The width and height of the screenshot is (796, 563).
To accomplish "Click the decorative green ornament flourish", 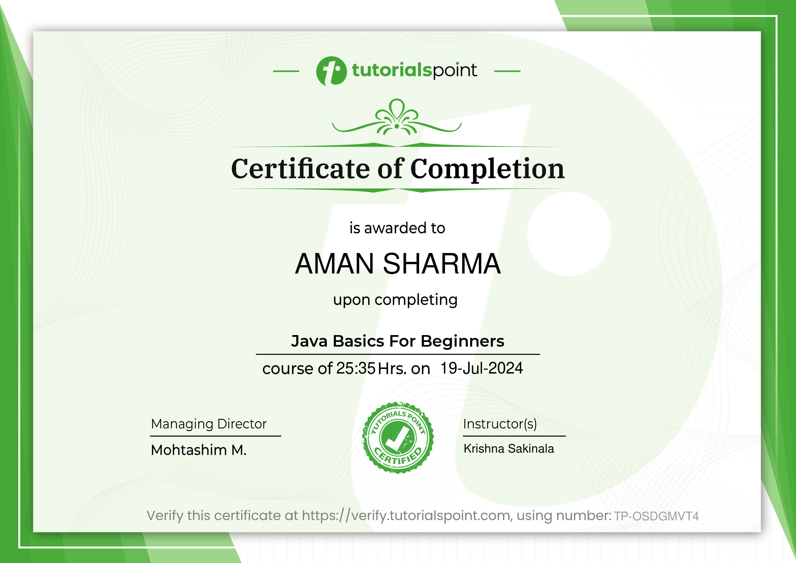I will [x=396, y=120].
